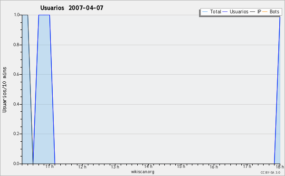Image resolution: width=285 pixels, height=176 pixels.
Task: Click the '0.8' y-axis value
Action: point(16,45)
